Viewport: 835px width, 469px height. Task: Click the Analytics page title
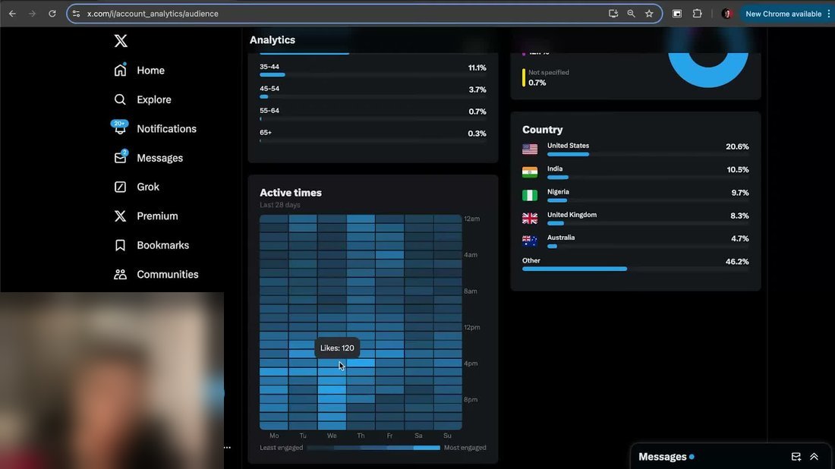[x=272, y=40]
